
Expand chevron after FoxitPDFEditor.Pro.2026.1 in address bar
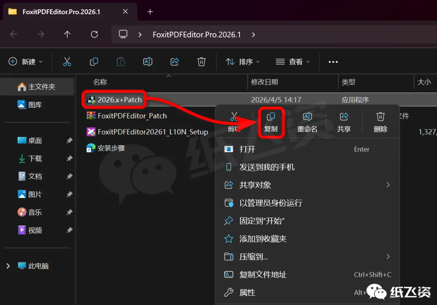pyautogui.click(x=253, y=34)
